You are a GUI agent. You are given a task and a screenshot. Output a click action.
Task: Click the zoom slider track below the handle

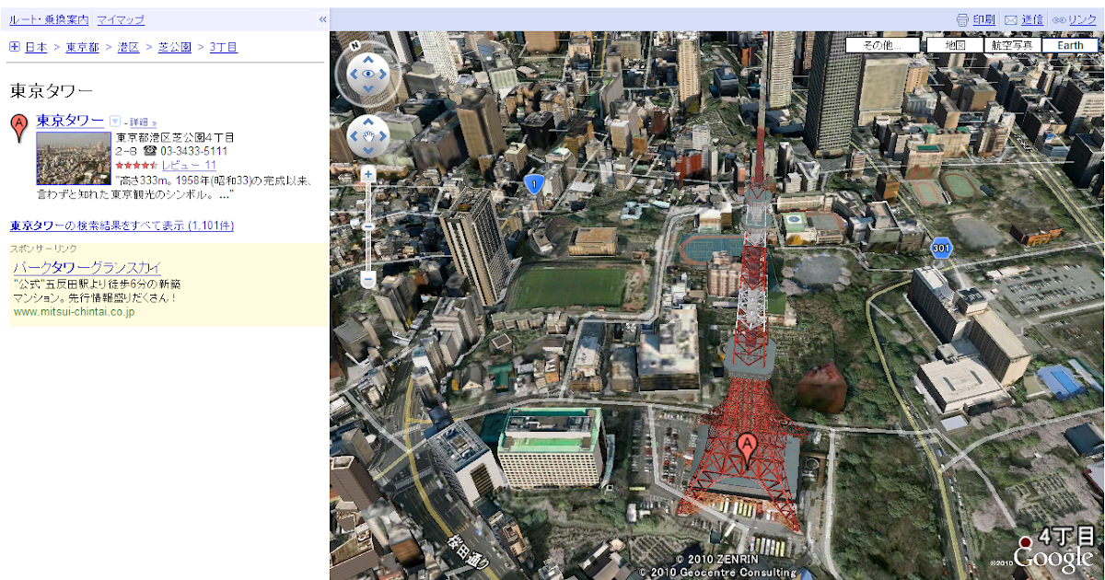[x=368, y=250]
